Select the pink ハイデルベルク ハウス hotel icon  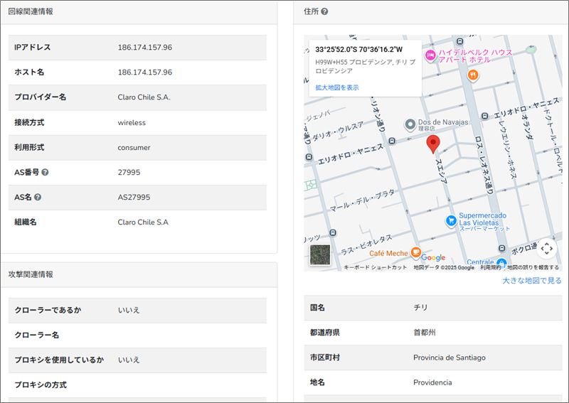pos(430,55)
